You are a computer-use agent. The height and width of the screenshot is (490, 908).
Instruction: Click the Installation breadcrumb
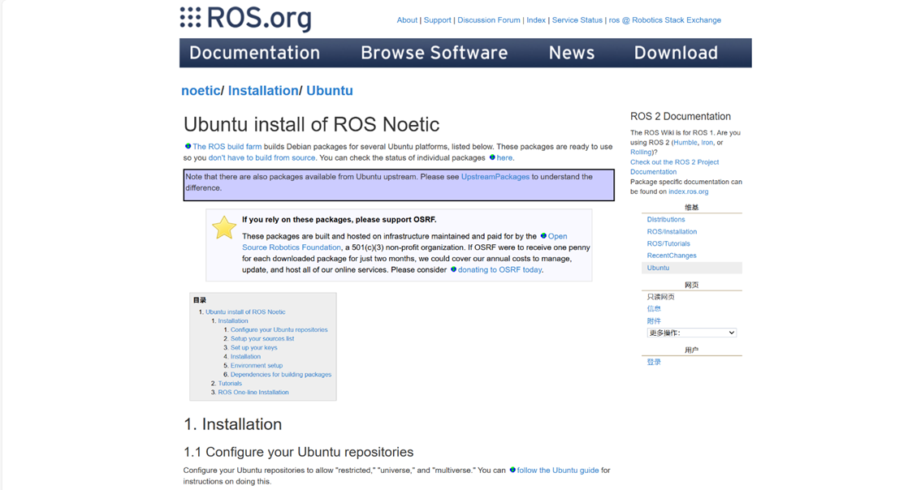[263, 91]
